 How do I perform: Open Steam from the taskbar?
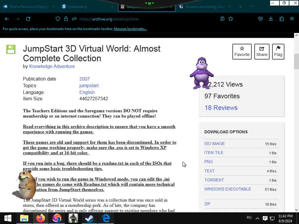pyautogui.click(x=89, y=218)
